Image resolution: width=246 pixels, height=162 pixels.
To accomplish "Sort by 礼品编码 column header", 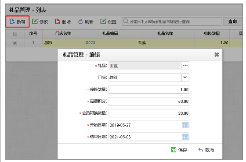I will (x=110, y=33).
